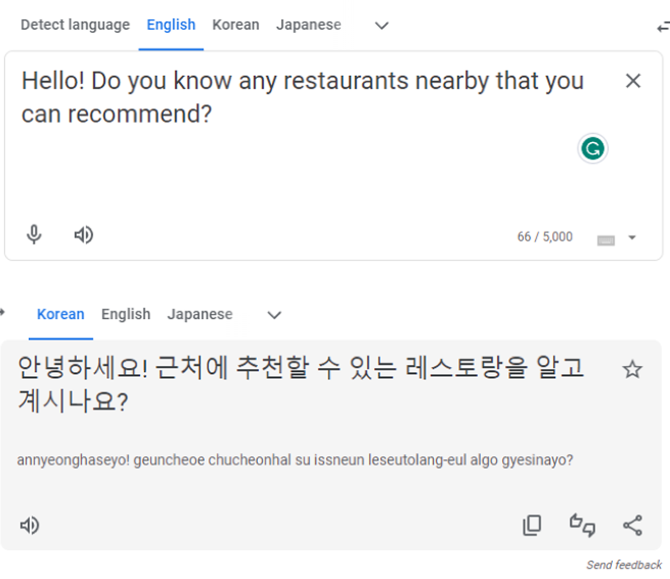The width and height of the screenshot is (670, 579).
Task: Expand more target languages chevron
Action: [275, 315]
